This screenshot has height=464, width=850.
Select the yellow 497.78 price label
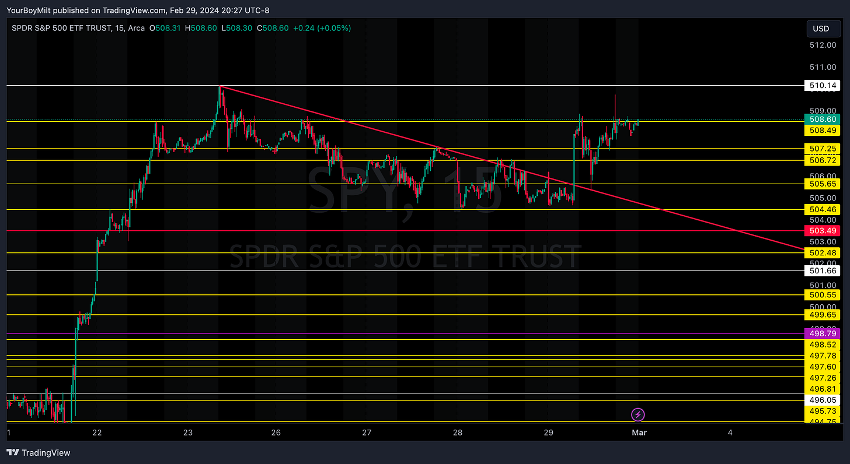click(823, 356)
